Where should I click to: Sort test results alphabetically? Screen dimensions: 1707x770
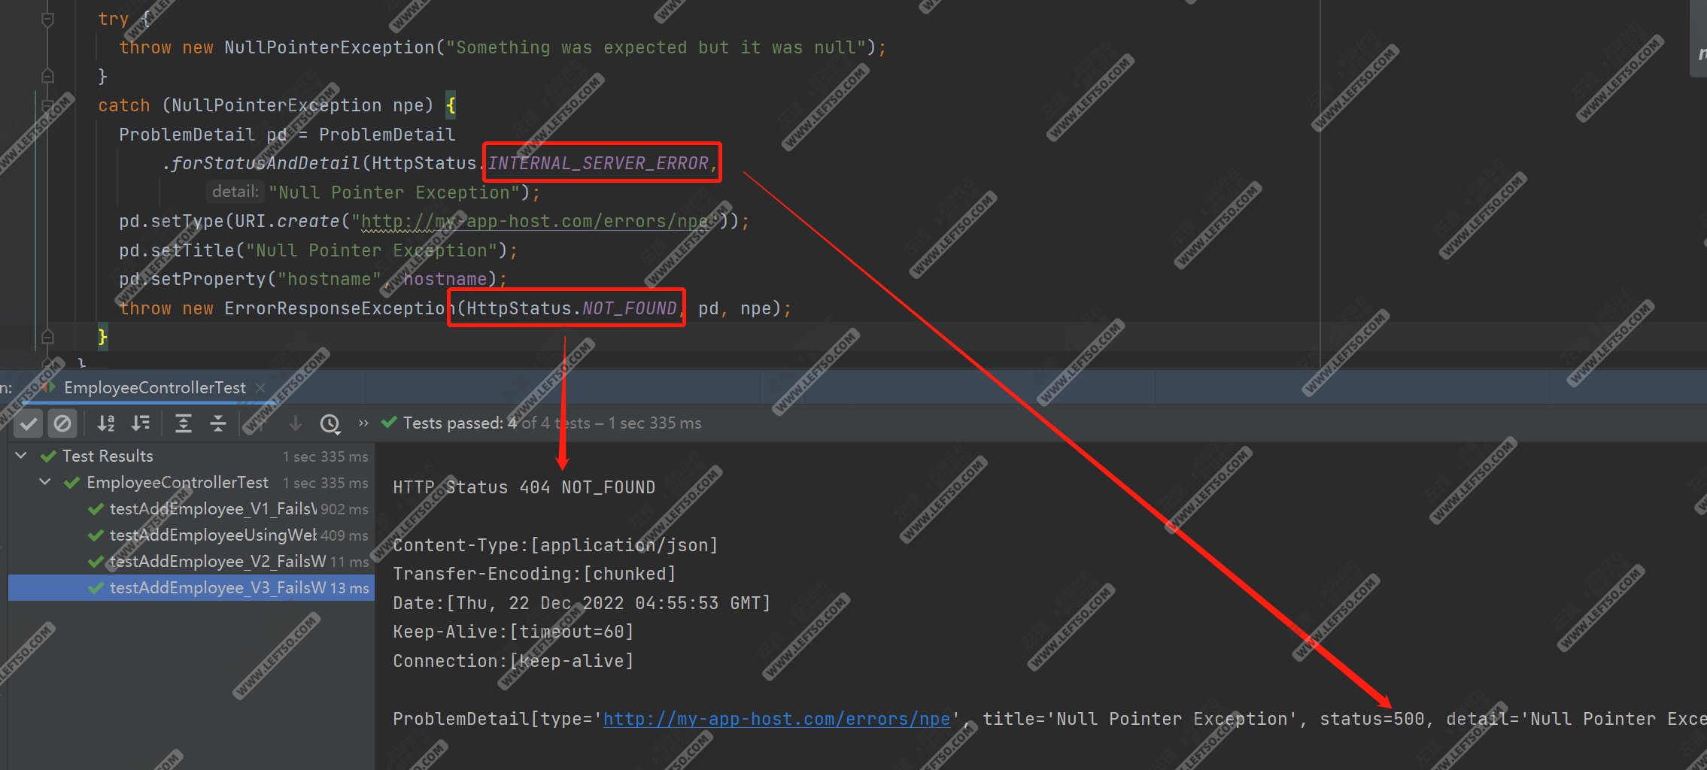(x=106, y=424)
